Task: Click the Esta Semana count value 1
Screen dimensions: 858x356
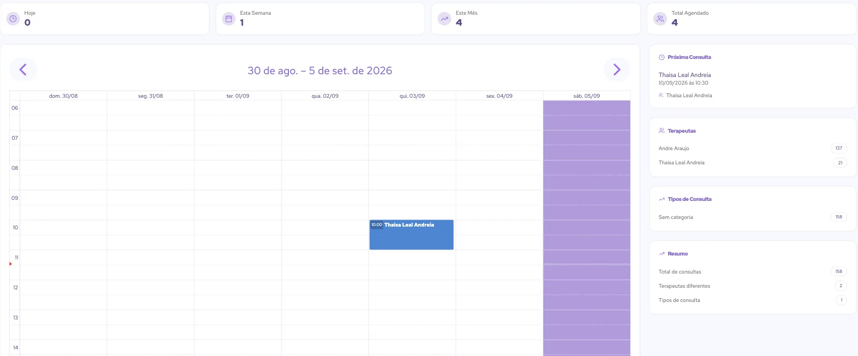Action: coord(242,22)
